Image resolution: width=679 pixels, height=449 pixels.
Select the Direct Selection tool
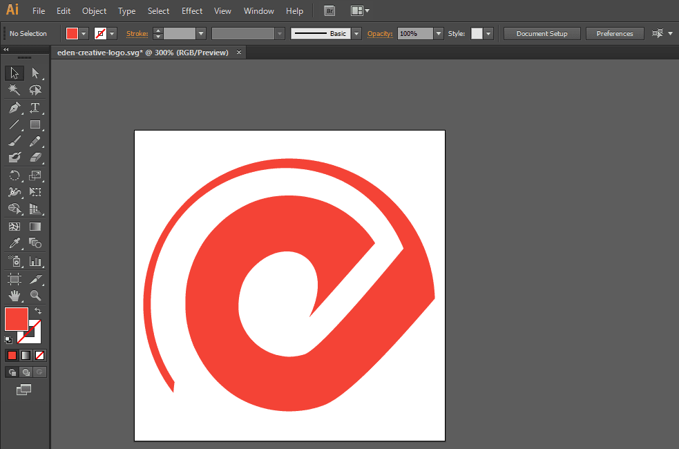35,73
